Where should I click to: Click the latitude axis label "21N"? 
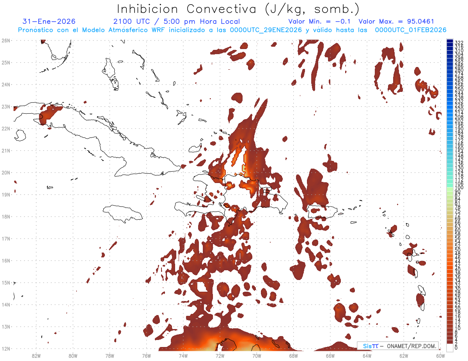click(x=6, y=150)
